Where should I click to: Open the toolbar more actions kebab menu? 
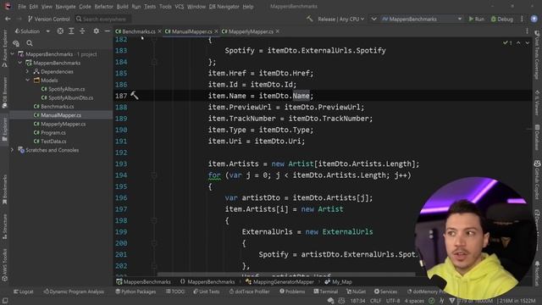(522, 19)
